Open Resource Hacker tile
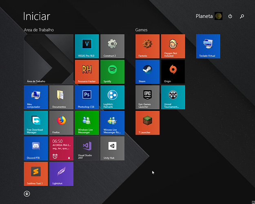The width and height of the screenshot is (255, 204). 87,72
